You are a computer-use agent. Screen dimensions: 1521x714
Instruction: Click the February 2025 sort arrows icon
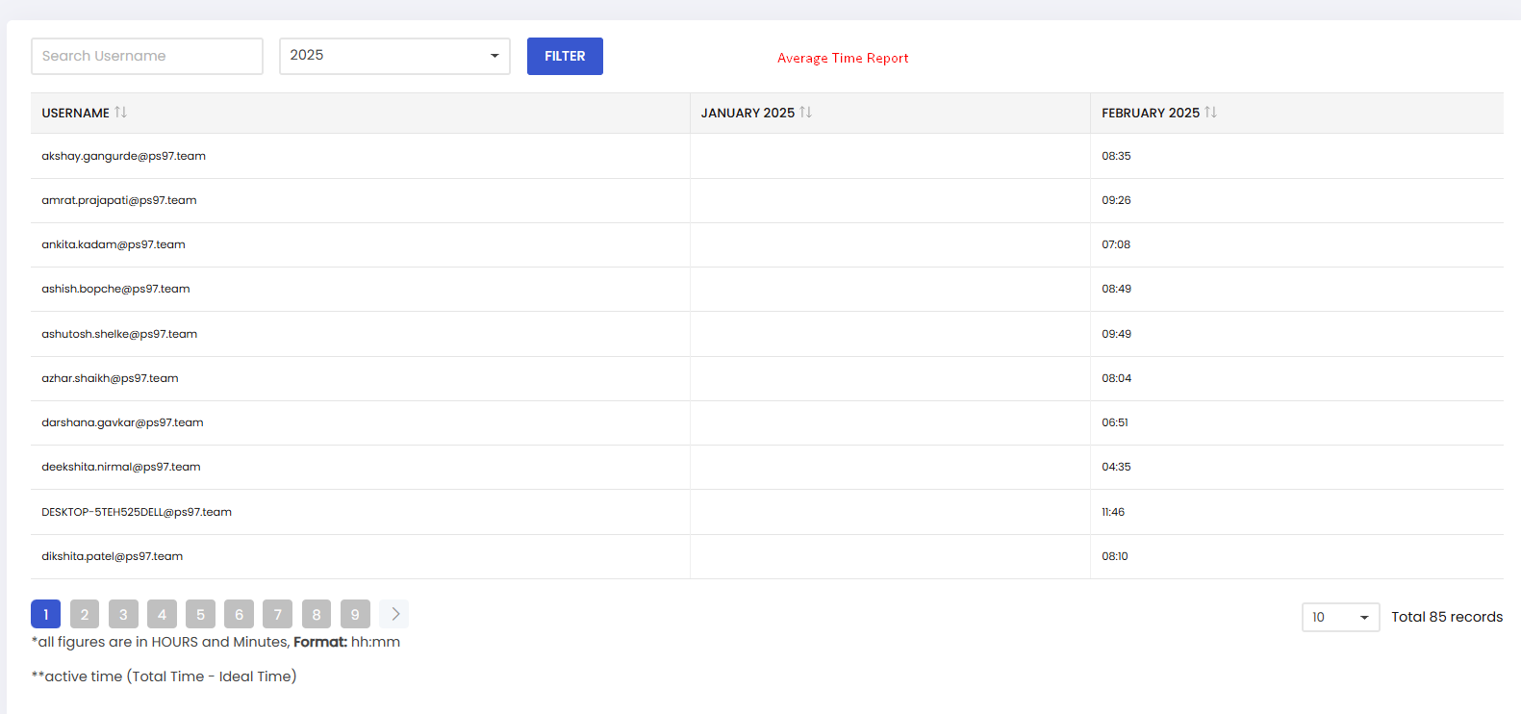click(x=1210, y=113)
